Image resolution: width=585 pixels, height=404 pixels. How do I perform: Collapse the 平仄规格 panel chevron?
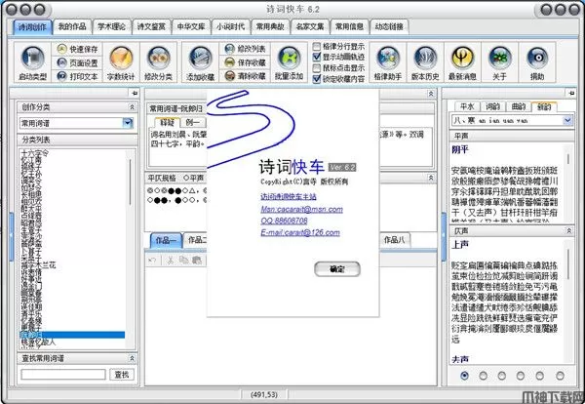click(431, 178)
